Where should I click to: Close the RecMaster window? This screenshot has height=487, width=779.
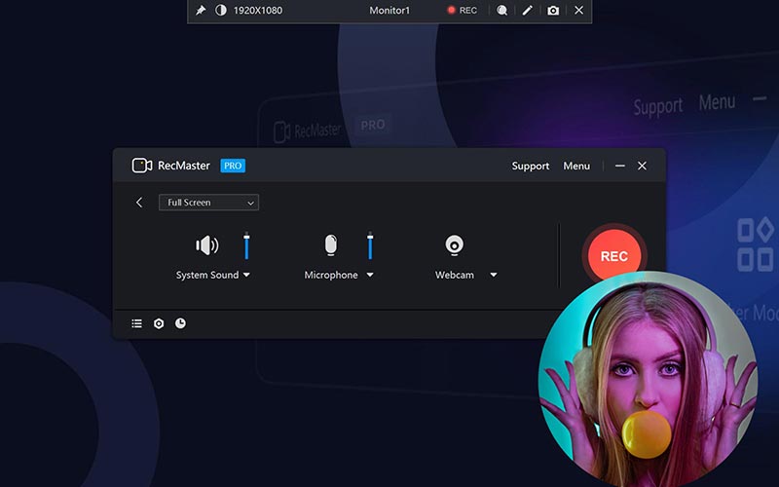point(642,166)
